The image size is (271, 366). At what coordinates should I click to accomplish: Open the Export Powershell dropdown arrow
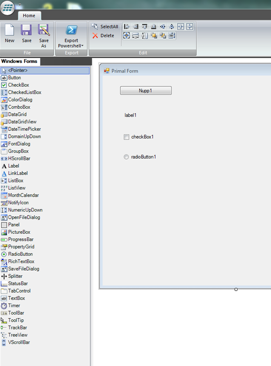coord(82,46)
